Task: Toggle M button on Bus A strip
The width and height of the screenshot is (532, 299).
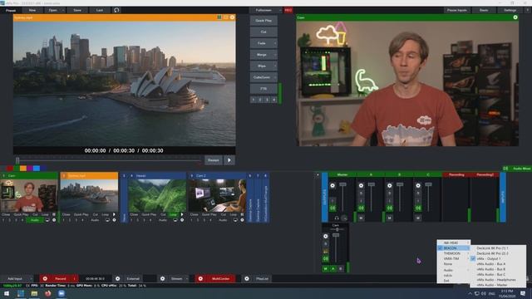Action: [361, 218]
